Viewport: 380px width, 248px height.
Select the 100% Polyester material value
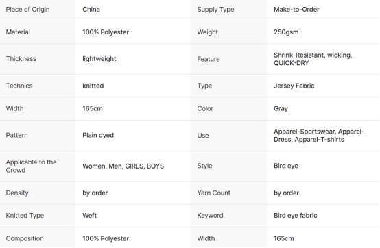tap(106, 32)
